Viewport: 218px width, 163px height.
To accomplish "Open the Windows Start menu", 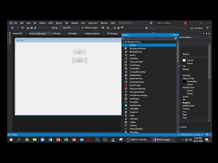I will [11, 140].
